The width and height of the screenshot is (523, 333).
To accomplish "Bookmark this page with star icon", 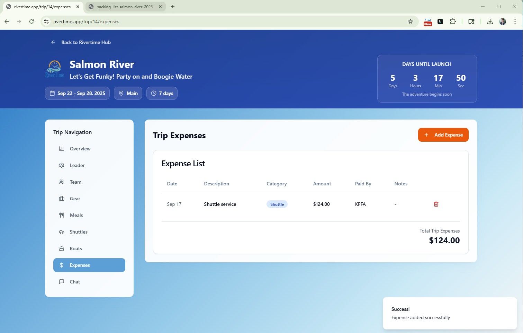I will tap(410, 21).
